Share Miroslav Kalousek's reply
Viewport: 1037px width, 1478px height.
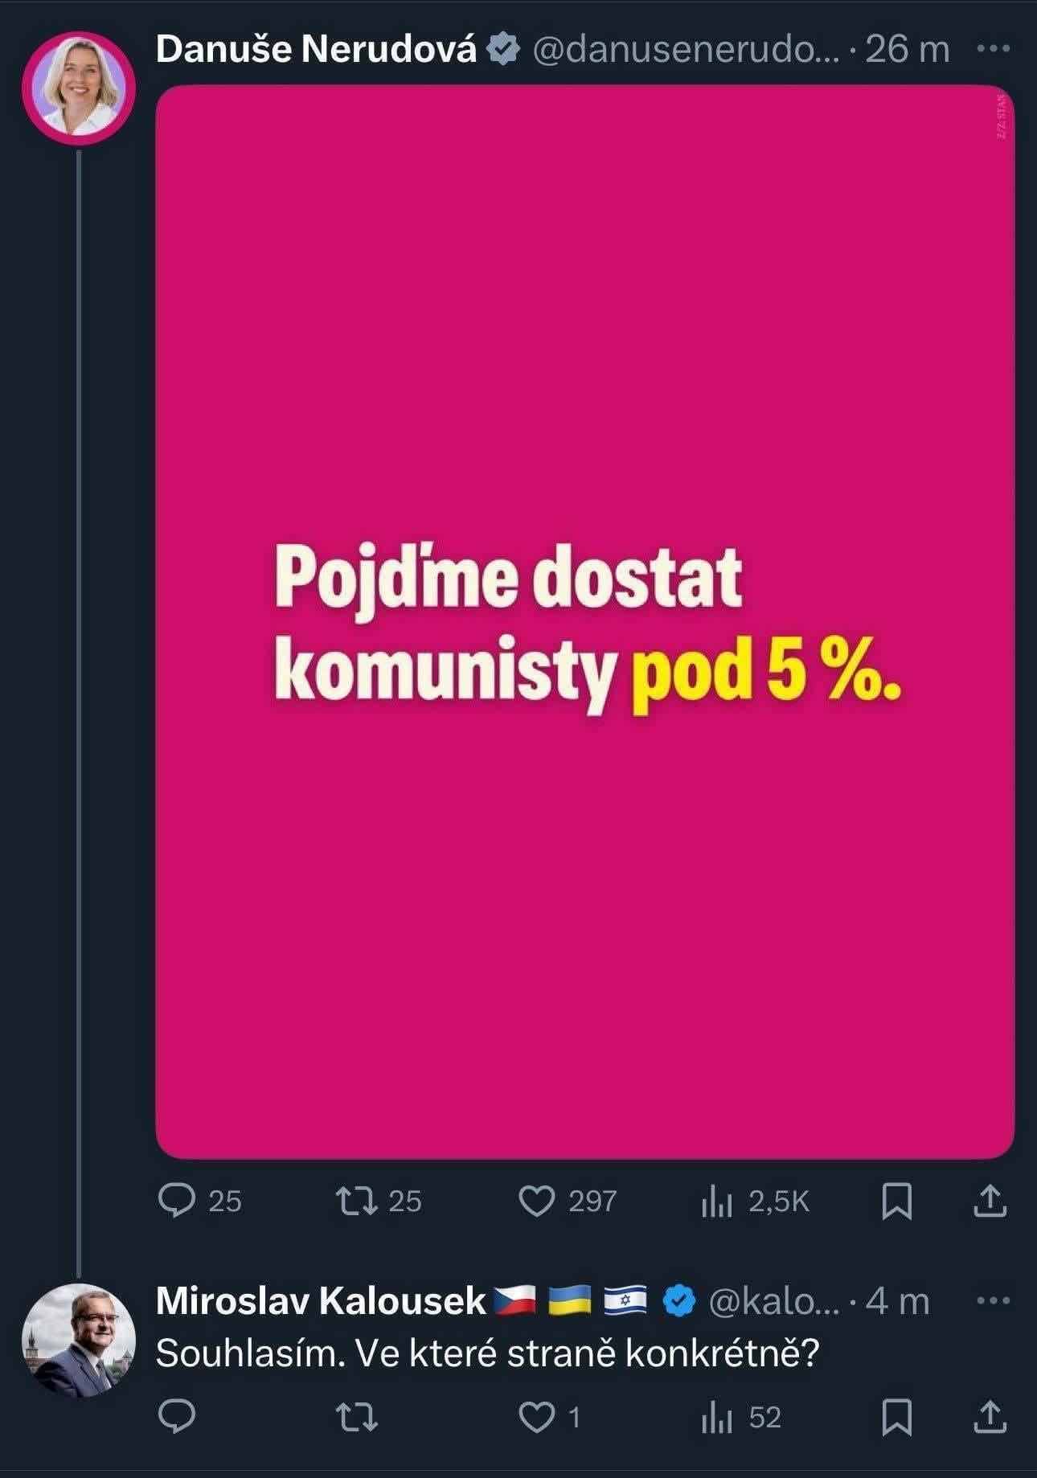point(990,1417)
